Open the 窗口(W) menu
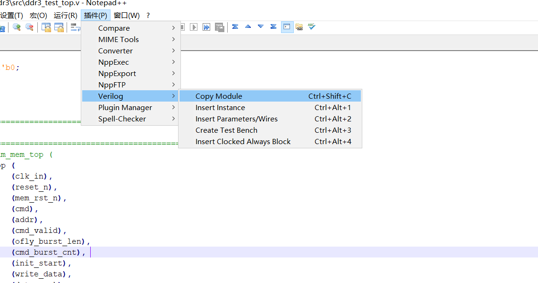The height and width of the screenshot is (283, 538). click(127, 16)
